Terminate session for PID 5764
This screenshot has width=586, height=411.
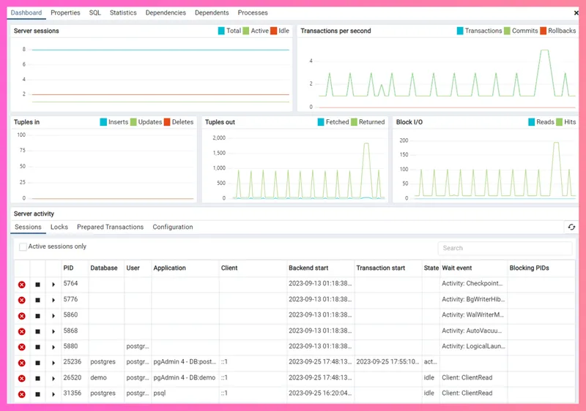point(22,284)
